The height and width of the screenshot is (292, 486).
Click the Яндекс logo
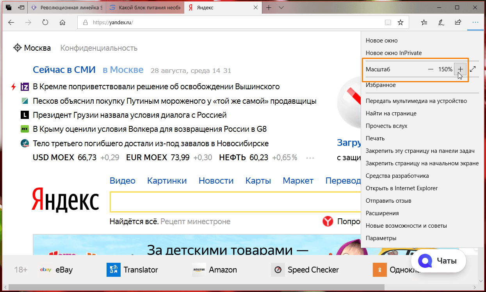click(65, 200)
